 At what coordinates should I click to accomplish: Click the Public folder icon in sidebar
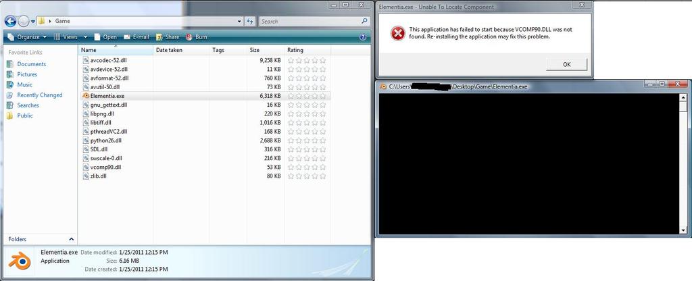(9, 116)
